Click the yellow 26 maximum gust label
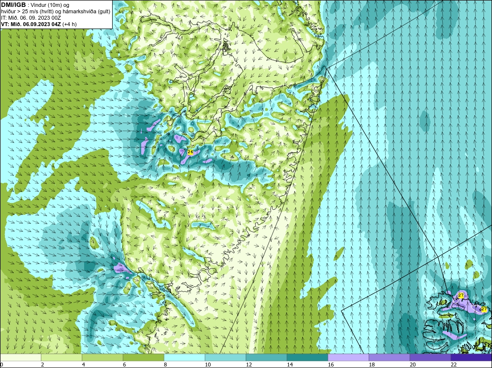Viewport: 492px width, 368px height. (x=190, y=152)
